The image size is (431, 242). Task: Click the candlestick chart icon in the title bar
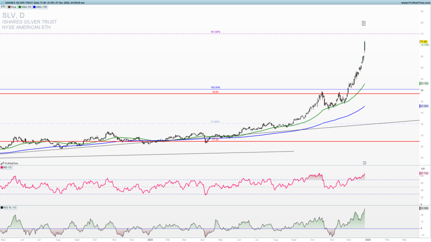[x=3, y=3]
